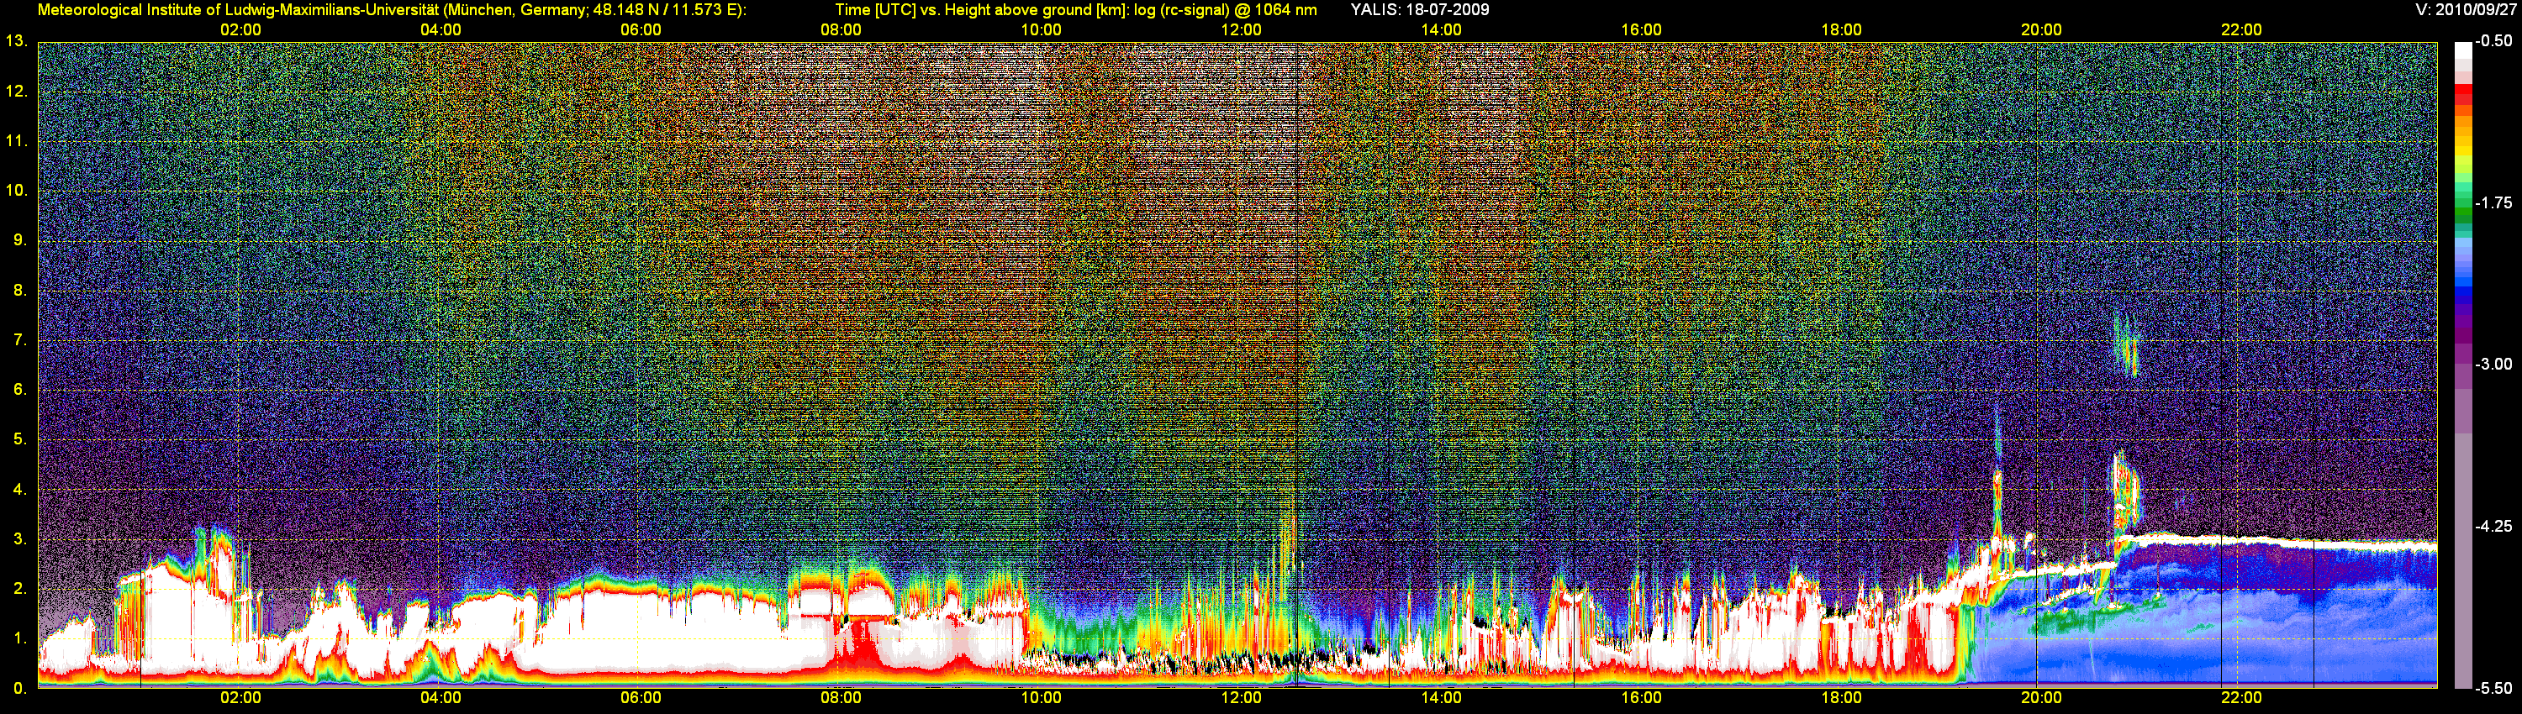This screenshot has width=2522, height=714.
Task: Click the Meteorological Institute of Ludwig-Maximilians-Universität title text
Action: click(392, 10)
